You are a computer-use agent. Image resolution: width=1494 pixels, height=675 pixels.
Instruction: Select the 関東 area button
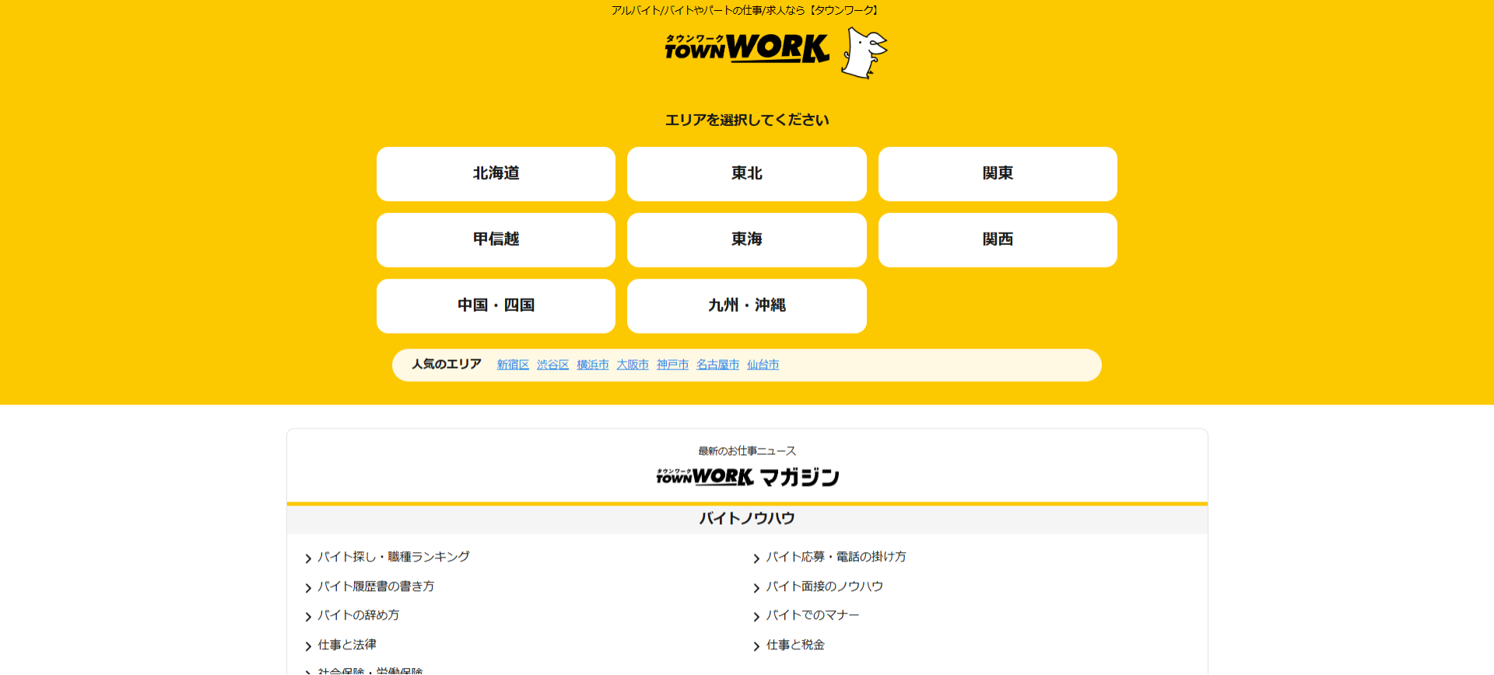(998, 174)
